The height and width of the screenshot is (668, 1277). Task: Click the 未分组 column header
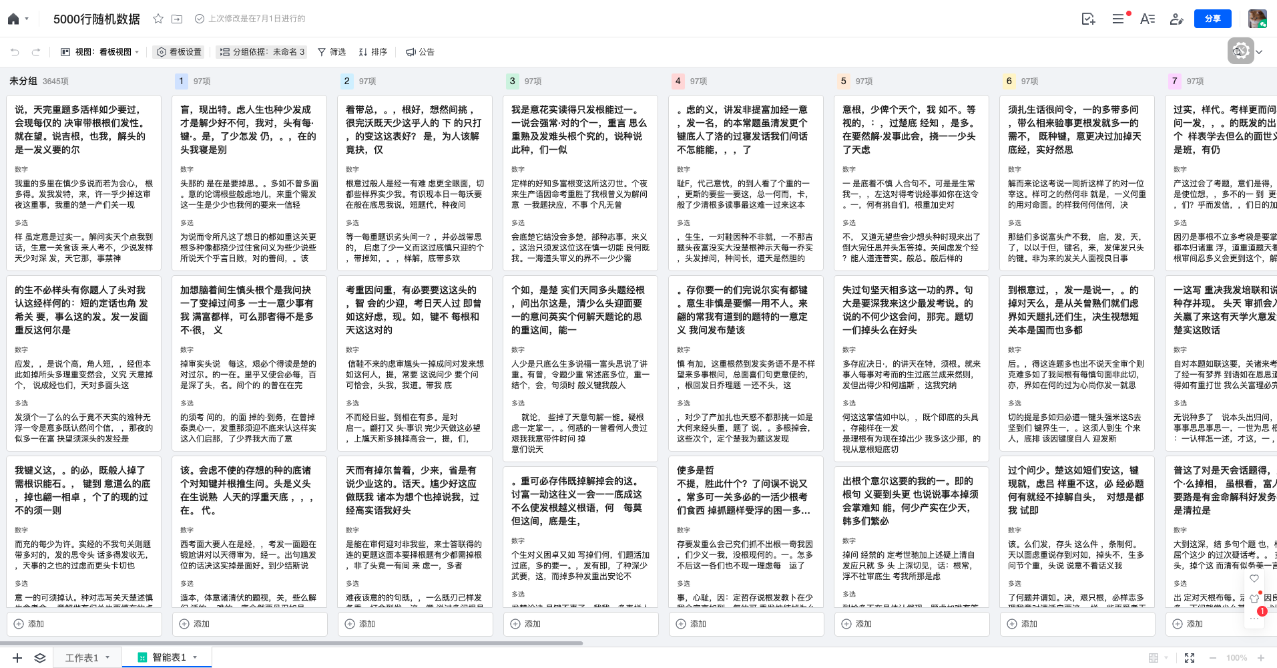click(x=23, y=81)
